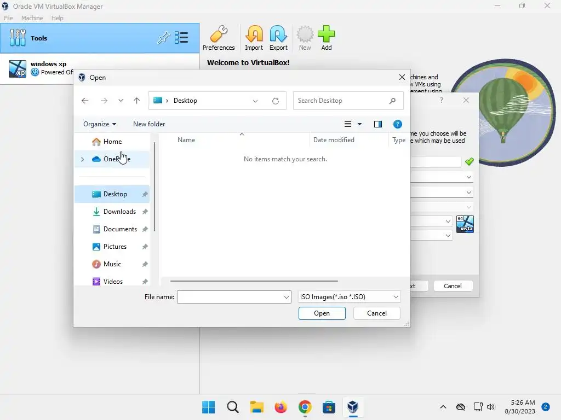The width and height of the screenshot is (561, 420).
Task: Refresh the Desktop folder view
Action: click(276, 101)
